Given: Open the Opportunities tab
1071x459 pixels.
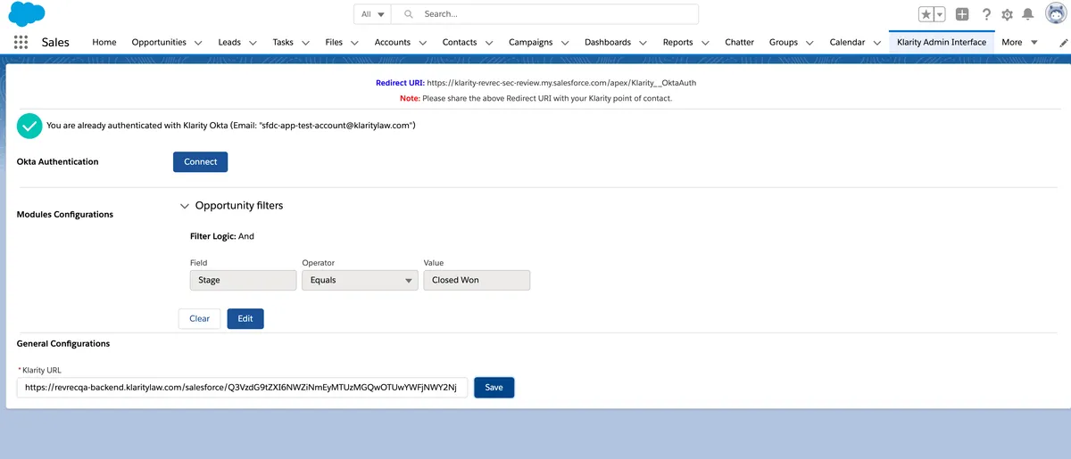Looking at the screenshot, I should [x=159, y=42].
